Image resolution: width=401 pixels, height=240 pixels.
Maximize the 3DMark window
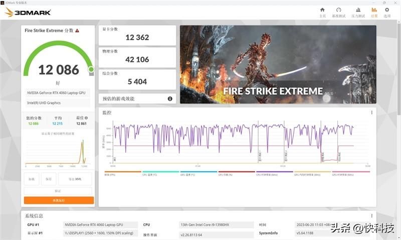pyautogui.click(x=384, y=3)
